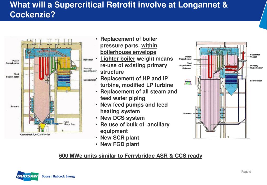
Task: Click 'Burners' label in Castle Peak B diagram
Action: pyautogui.click(x=15, y=106)
